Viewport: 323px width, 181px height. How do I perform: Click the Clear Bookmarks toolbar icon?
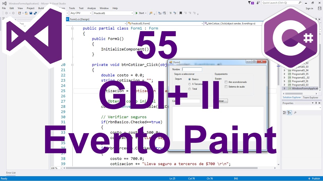(195, 13)
